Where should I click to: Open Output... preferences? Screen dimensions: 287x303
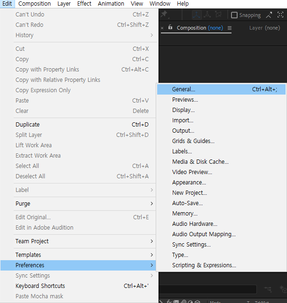[x=221, y=131]
